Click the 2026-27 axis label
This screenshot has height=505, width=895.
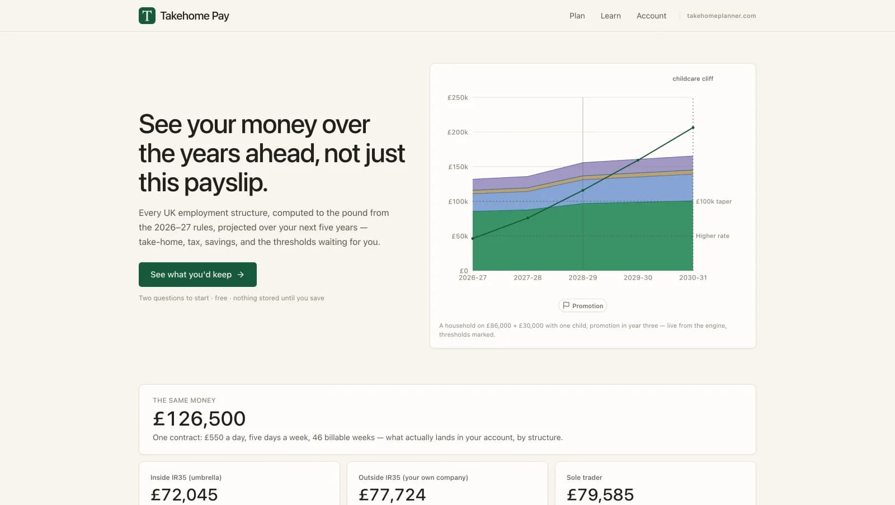473,277
